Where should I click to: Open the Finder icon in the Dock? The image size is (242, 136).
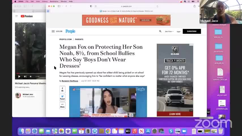(x=21, y=131)
